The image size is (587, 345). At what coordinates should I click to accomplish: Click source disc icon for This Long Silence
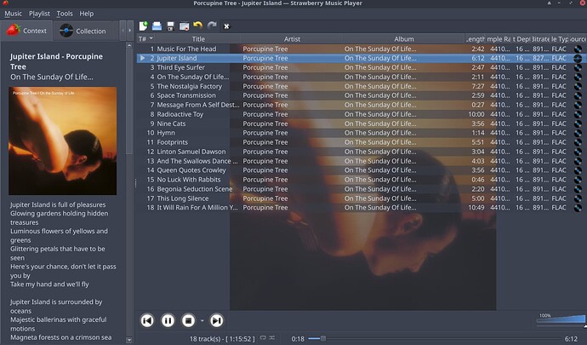pyautogui.click(x=578, y=198)
